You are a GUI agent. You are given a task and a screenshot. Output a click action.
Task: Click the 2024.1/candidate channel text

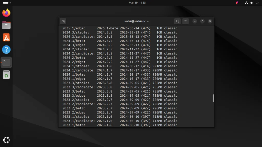coord(79,70)
